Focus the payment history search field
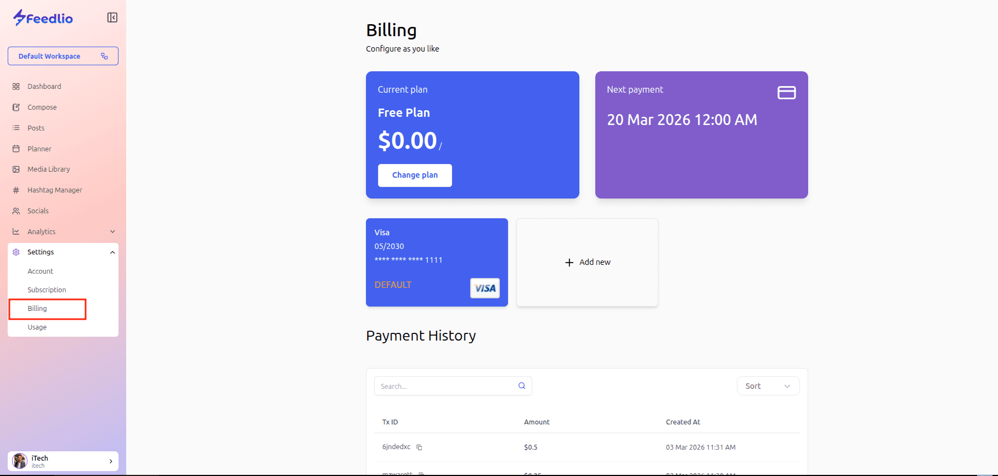Image resolution: width=998 pixels, height=476 pixels. (444, 386)
